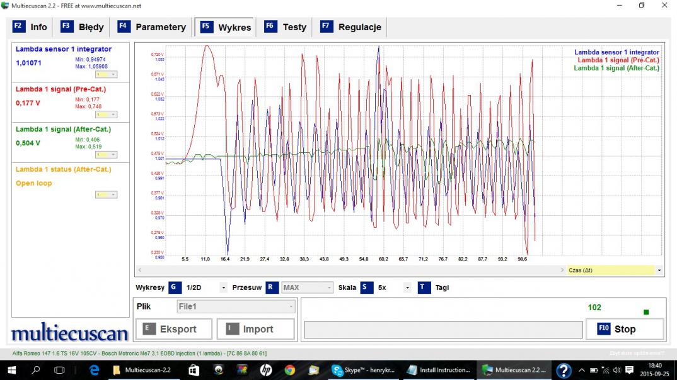Open the HP icon in the taskbar
Image resolution: width=677 pixels, height=380 pixels.
click(265, 370)
